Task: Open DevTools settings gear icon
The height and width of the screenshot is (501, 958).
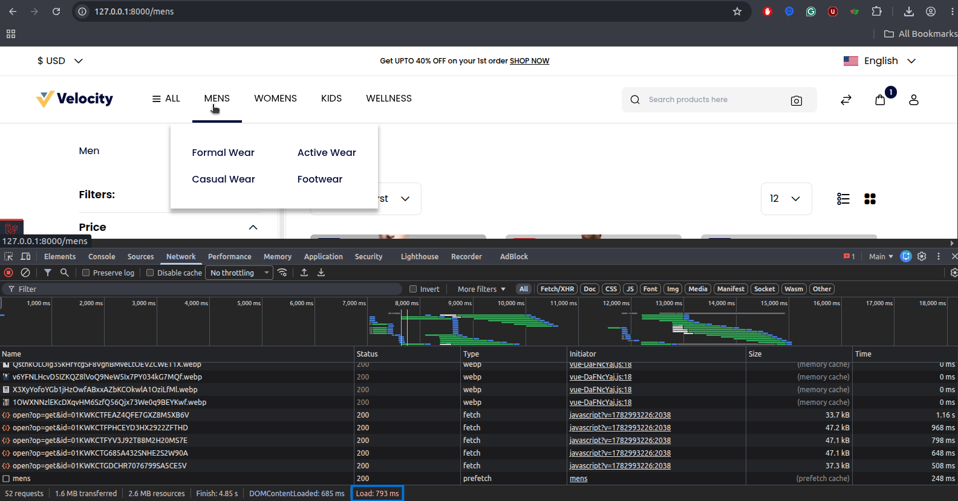Action: coord(922,256)
